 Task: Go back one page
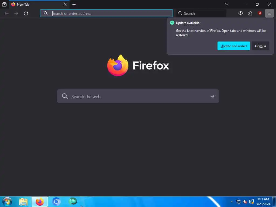tap(6, 13)
